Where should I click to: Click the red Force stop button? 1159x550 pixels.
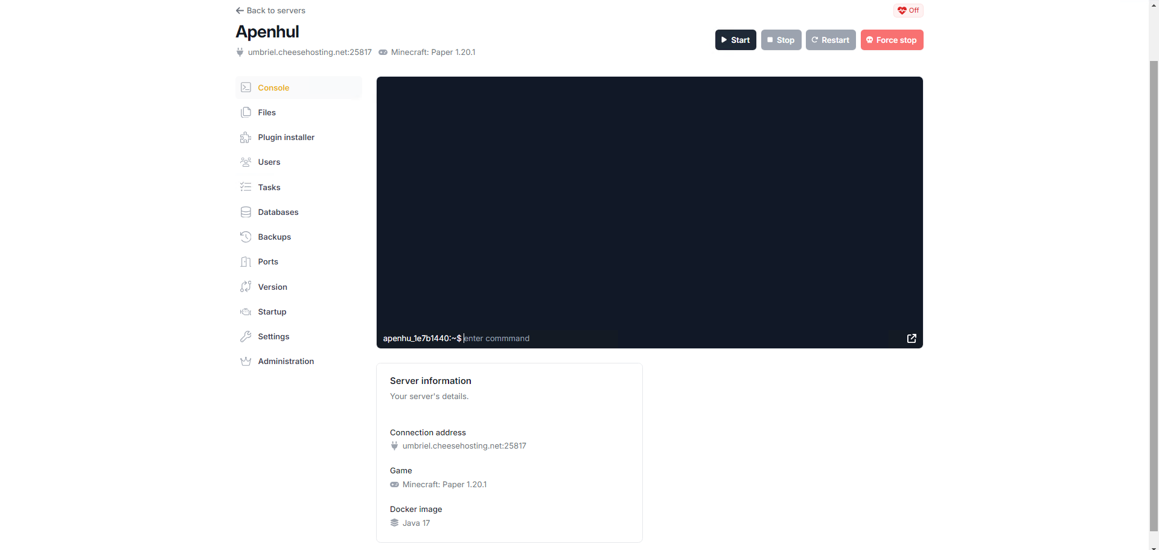892,40
